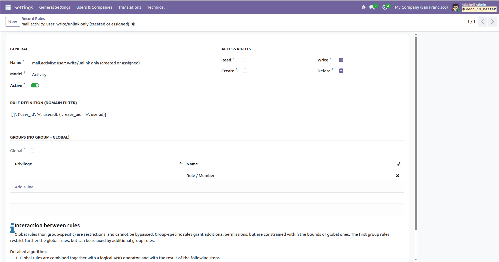Viewport: 499px width, 262px height.
Task: Click the gear action icon beside the breadcrumb
Action: tap(133, 24)
